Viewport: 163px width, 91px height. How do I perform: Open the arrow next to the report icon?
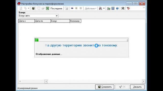[x=104, y=8]
